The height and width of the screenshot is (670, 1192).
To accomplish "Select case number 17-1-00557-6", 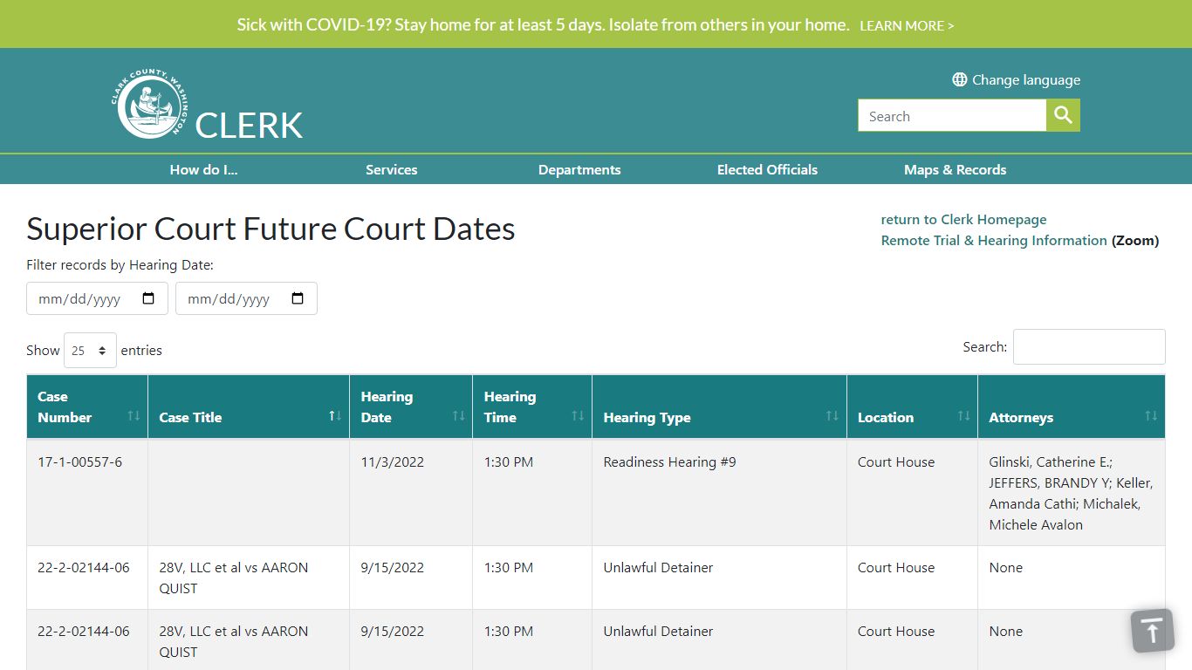I will [x=79, y=461].
